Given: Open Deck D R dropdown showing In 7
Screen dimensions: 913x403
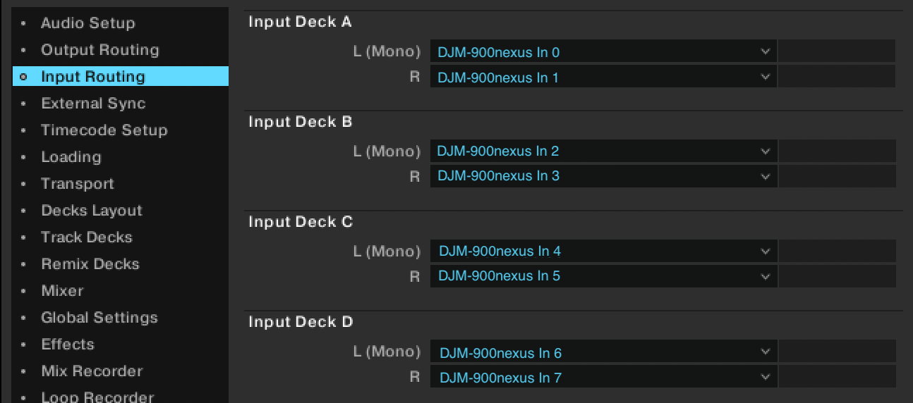Looking at the screenshot, I should pyautogui.click(x=603, y=377).
